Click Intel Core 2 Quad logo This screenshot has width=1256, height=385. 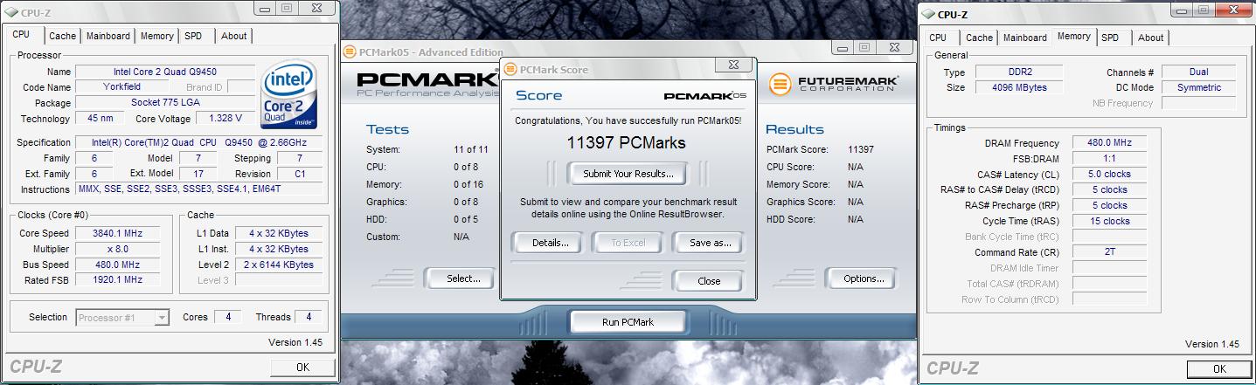click(289, 94)
